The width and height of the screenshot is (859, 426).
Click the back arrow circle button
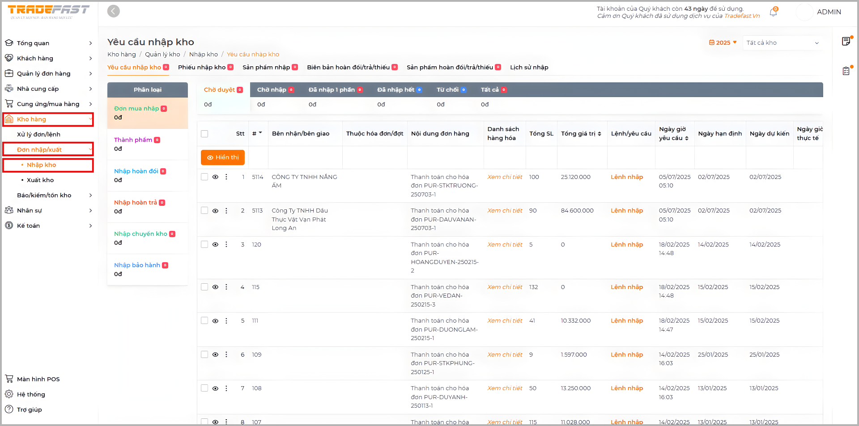tap(114, 11)
